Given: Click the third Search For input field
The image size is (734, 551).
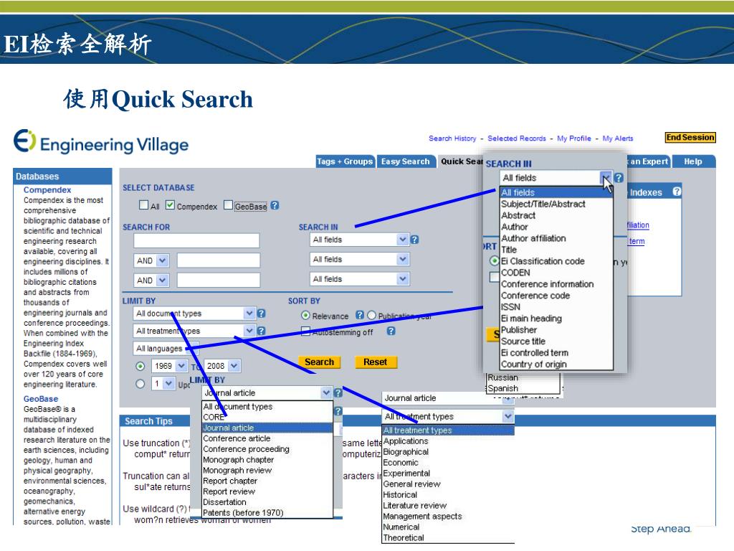Looking at the screenshot, I should [219, 280].
